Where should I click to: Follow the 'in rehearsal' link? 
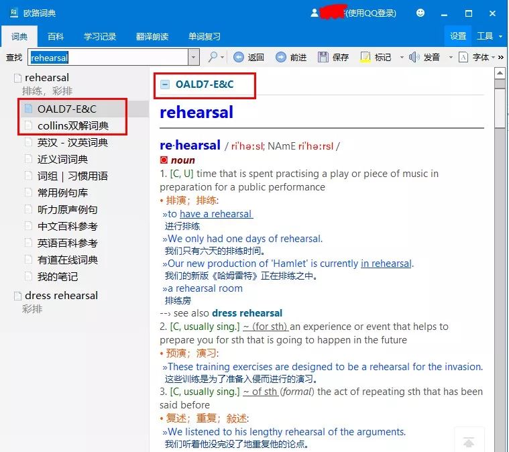386,264
